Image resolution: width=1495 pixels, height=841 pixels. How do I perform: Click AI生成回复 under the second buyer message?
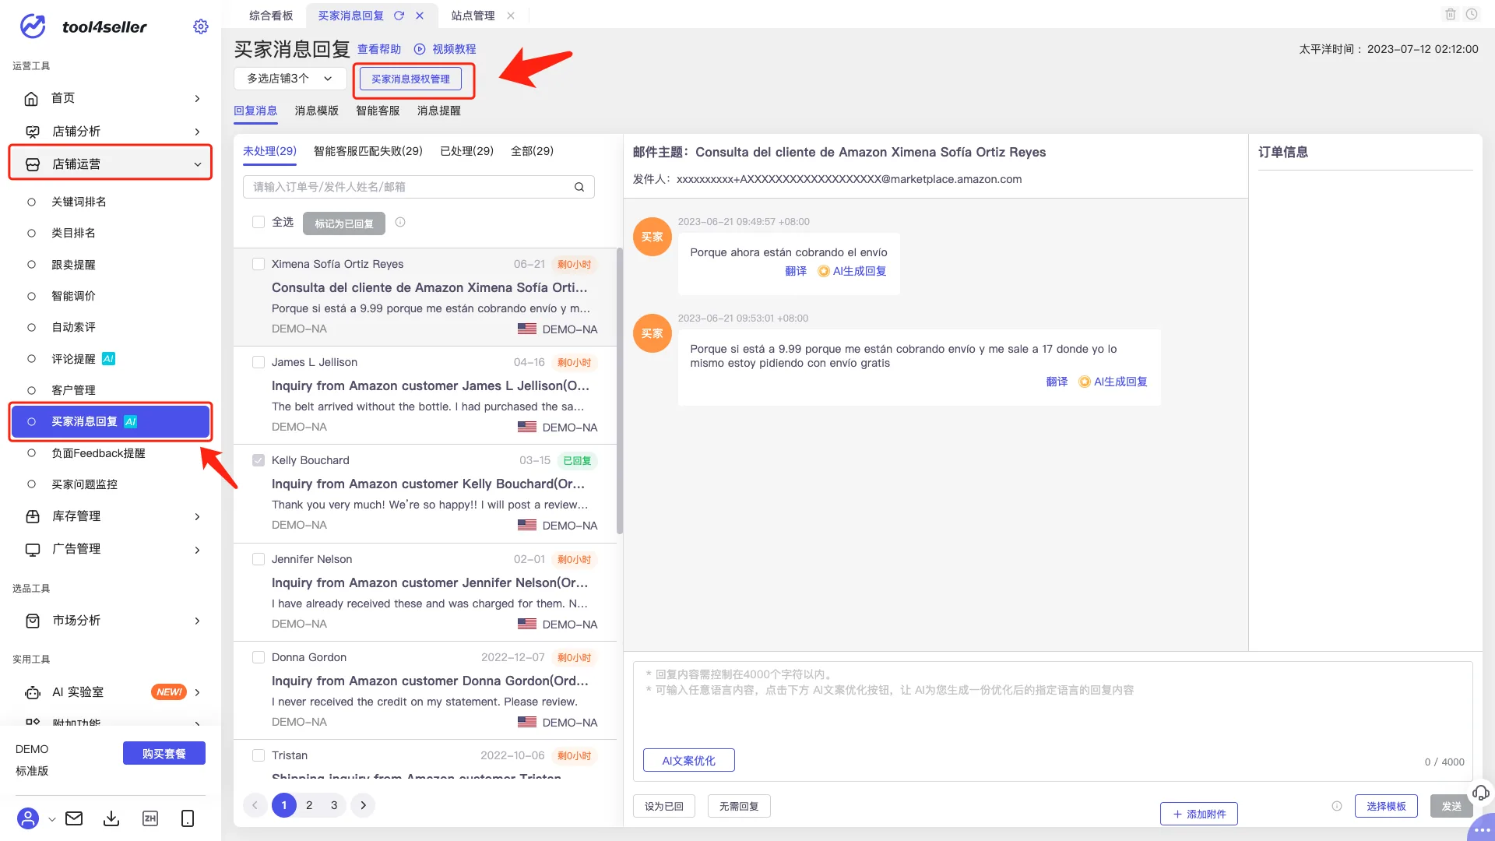coord(1113,382)
